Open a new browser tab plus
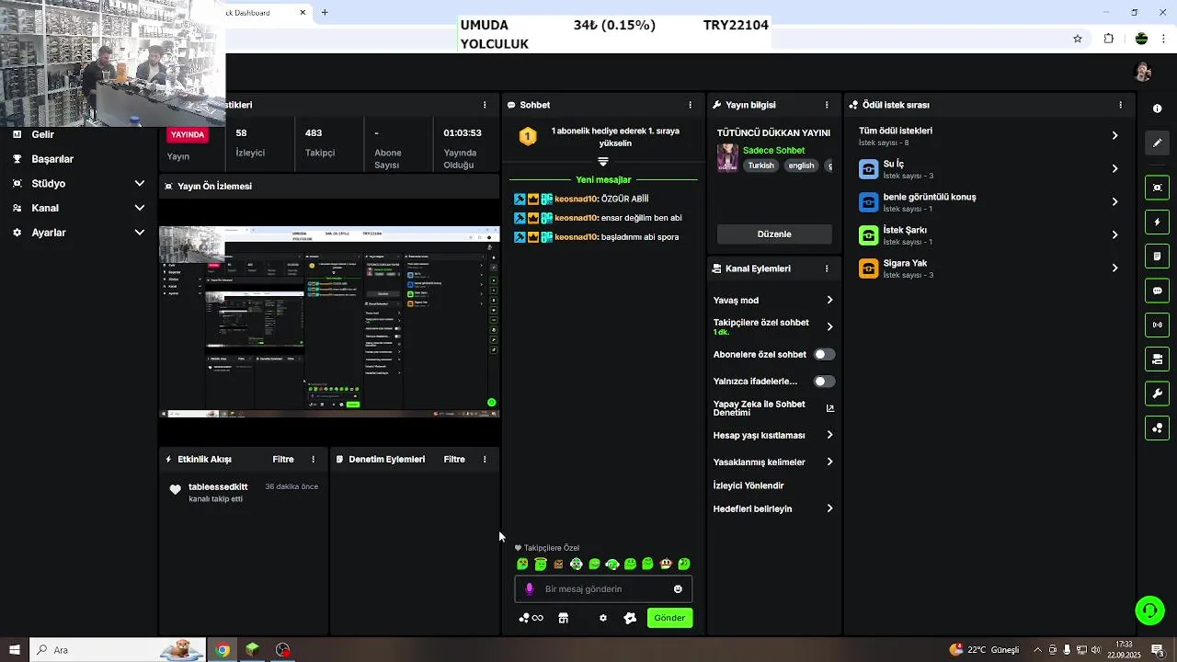The image size is (1177, 662). (x=325, y=12)
